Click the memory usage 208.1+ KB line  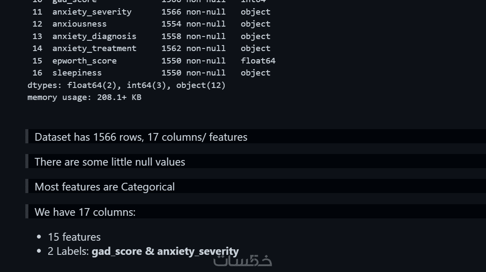click(84, 97)
